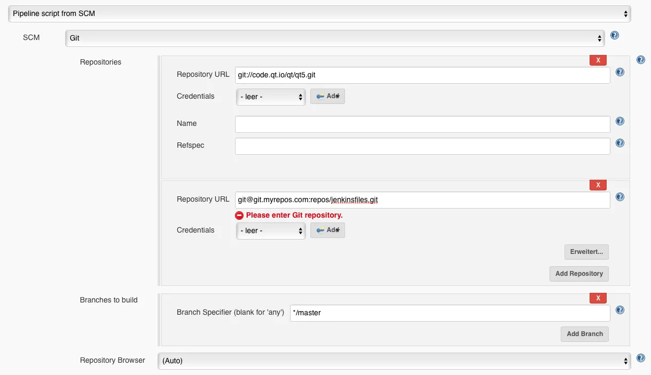This screenshot has width=651, height=375.
Task: Open the Pipeline script from SCM dropdown
Action: 319,13
